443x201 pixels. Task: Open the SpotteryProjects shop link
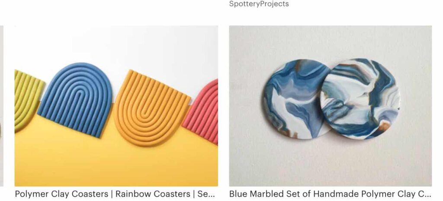pyautogui.click(x=259, y=4)
